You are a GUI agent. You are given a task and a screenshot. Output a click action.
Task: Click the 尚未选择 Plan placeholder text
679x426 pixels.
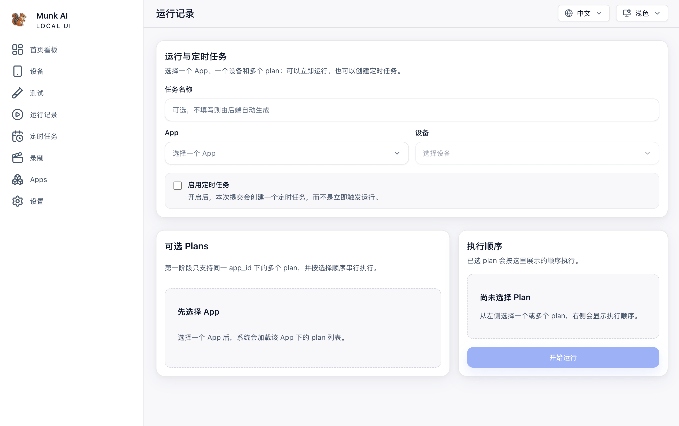coord(505,297)
